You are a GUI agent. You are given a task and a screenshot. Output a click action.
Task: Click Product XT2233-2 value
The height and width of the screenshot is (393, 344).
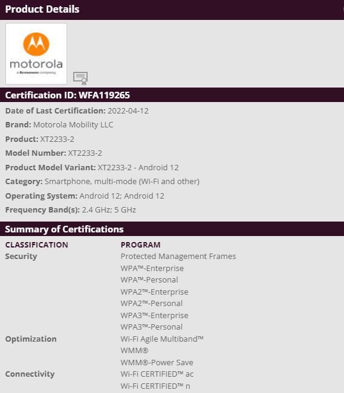57,139
